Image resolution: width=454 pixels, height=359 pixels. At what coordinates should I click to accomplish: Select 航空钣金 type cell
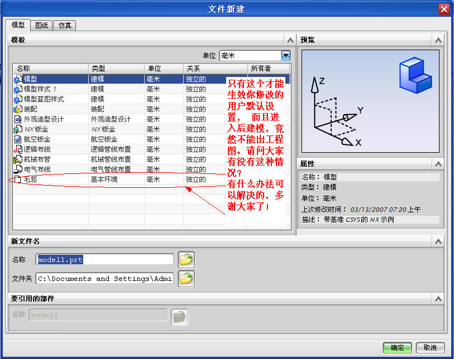coord(116,139)
